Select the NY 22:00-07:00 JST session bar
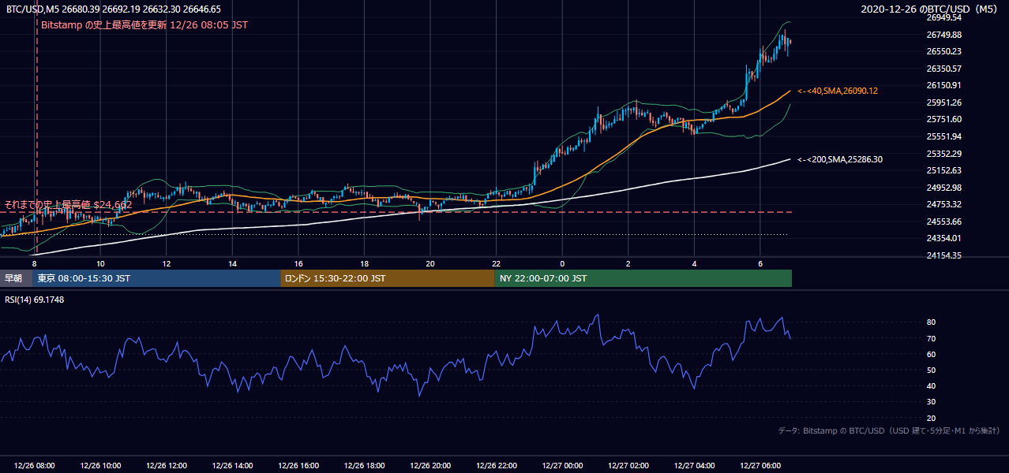Screen dimensions: 1009x473 click(643, 278)
